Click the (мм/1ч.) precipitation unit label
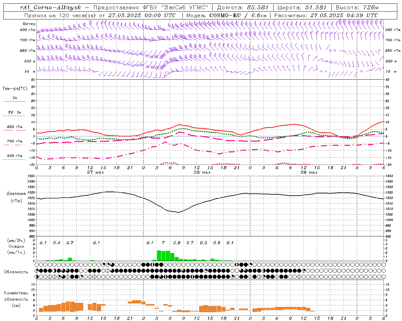Viewport: 402px width, 321px height. tap(16, 252)
